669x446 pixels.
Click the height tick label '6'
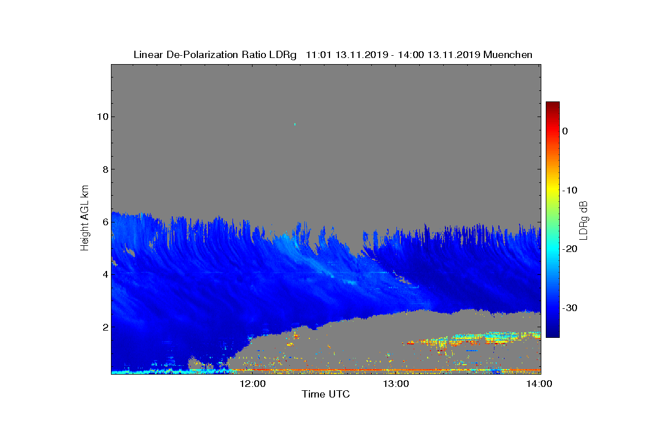click(105, 222)
